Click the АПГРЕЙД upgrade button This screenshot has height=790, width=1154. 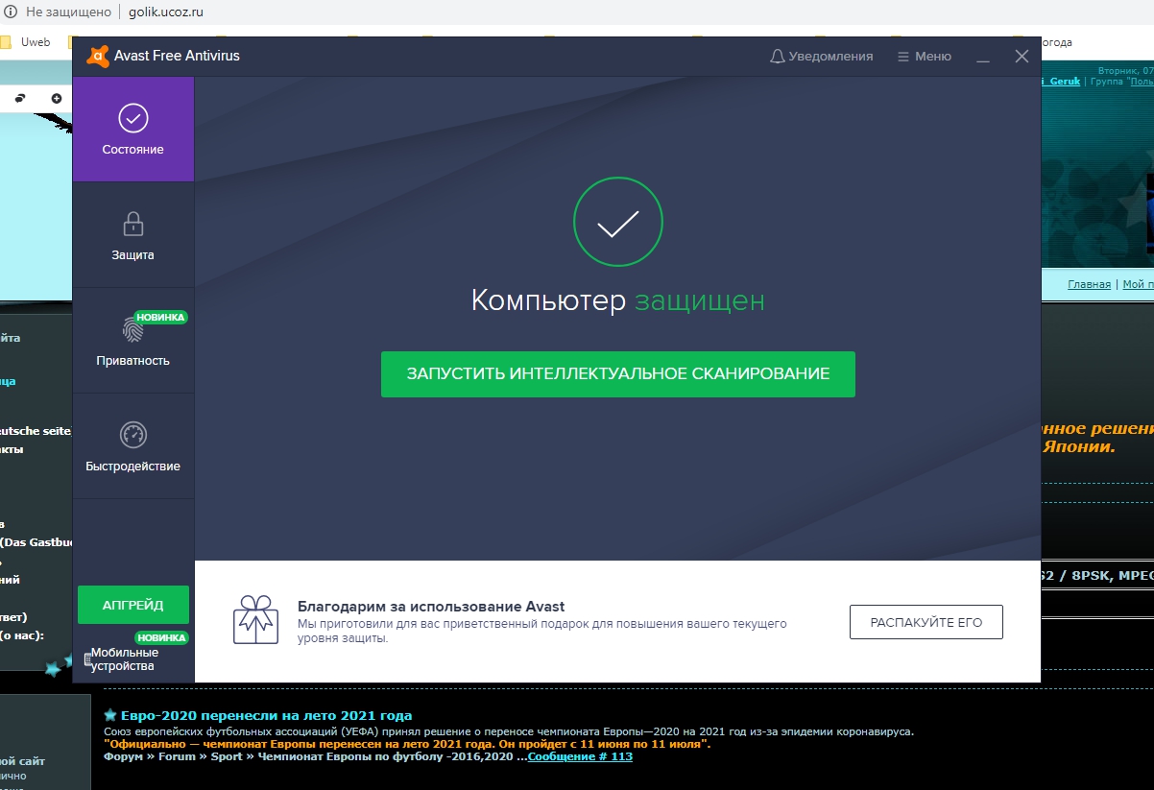click(133, 605)
